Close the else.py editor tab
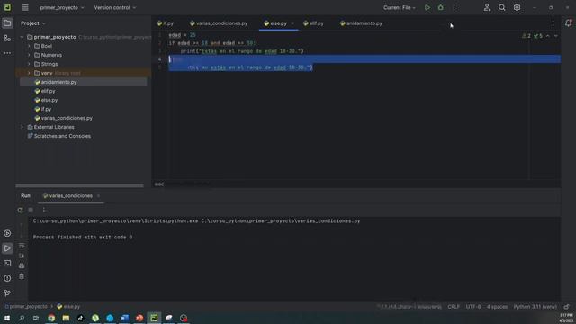The width and height of the screenshot is (576, 324). pyautogui.click(x=292, y=23)
